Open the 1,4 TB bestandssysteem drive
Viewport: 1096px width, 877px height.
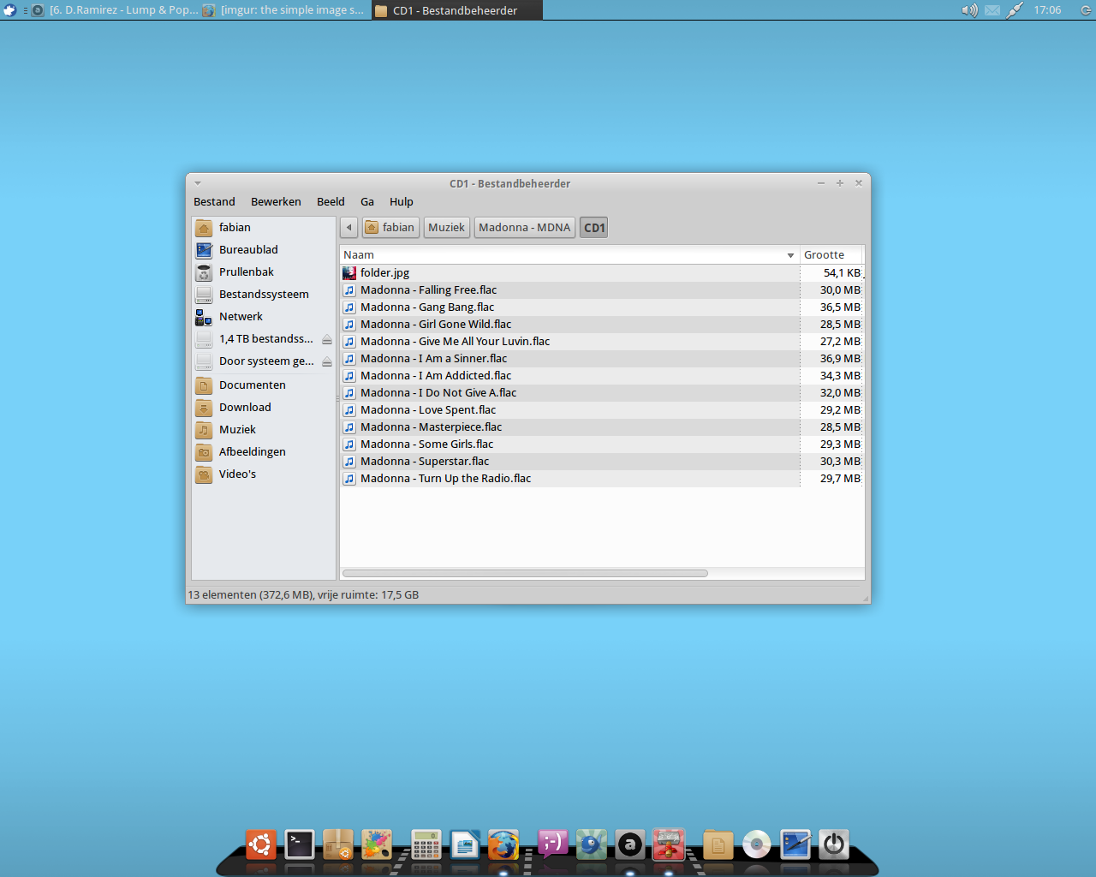click(x=256, y=339)
